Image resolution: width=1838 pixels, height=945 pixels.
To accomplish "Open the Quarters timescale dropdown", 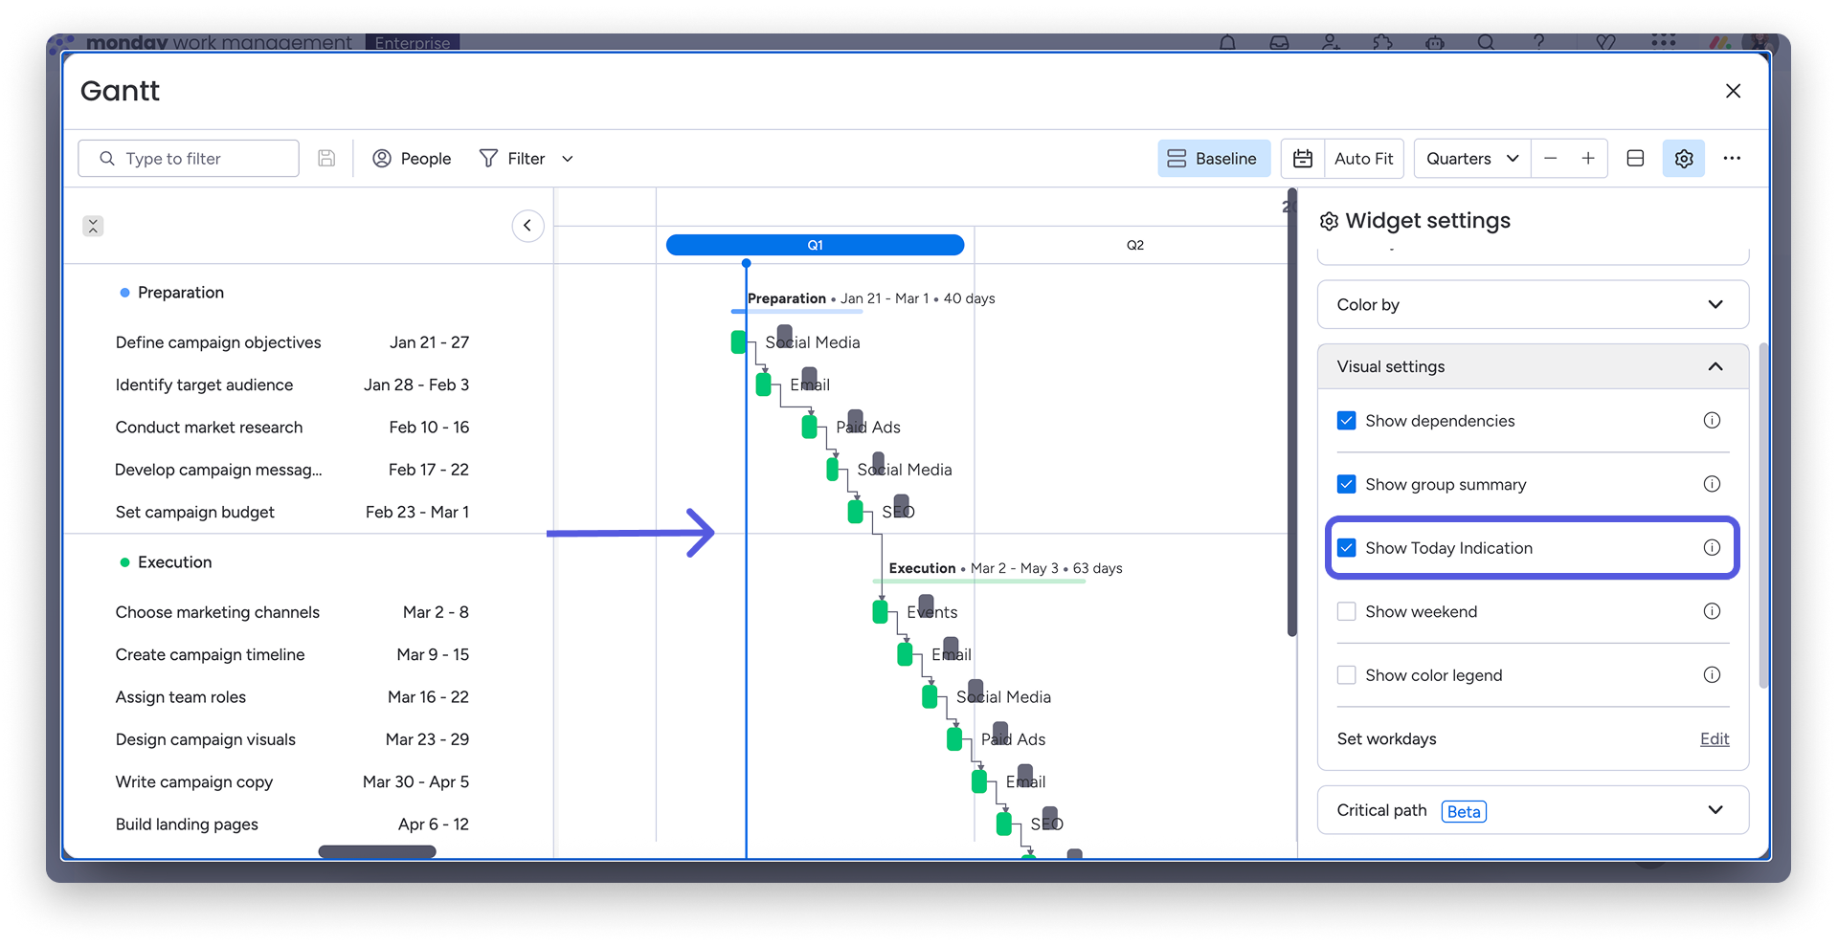I will pos(1471,159).
